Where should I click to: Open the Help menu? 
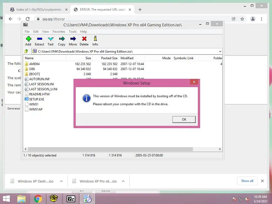click(83, 32)
